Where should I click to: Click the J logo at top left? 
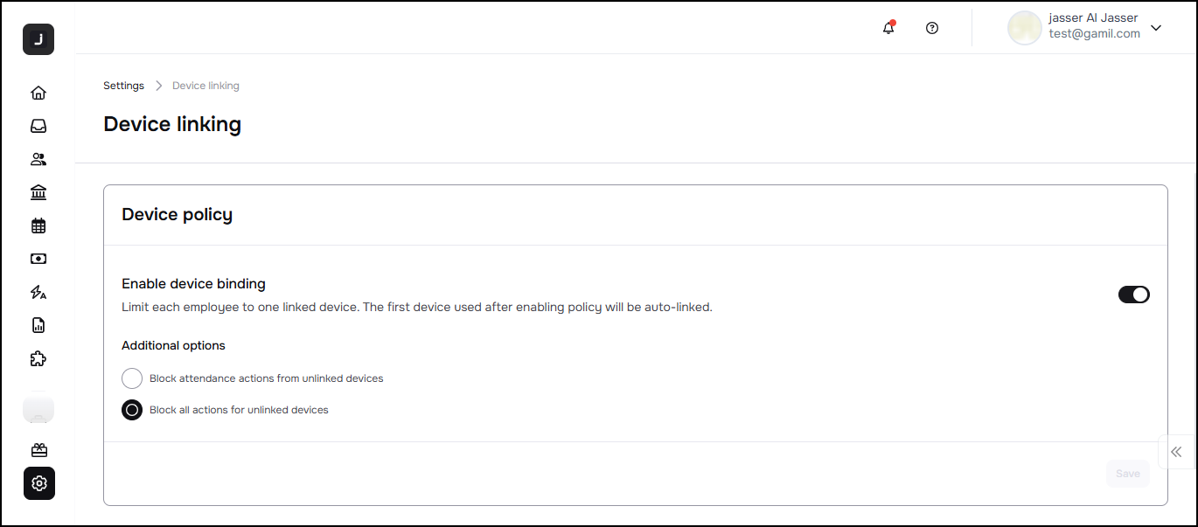click(x=38, y=39)
